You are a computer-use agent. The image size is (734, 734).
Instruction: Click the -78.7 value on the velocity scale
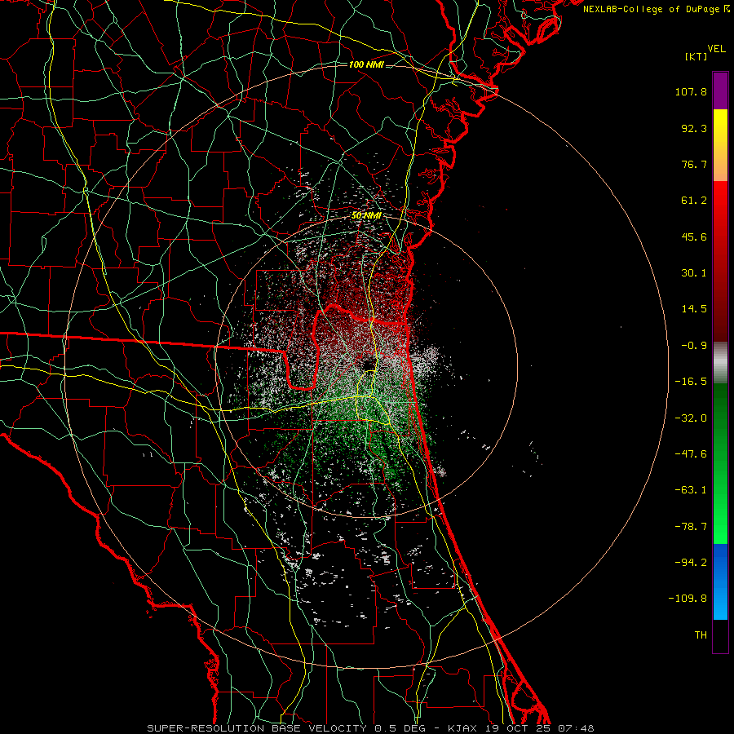(691, 527)
